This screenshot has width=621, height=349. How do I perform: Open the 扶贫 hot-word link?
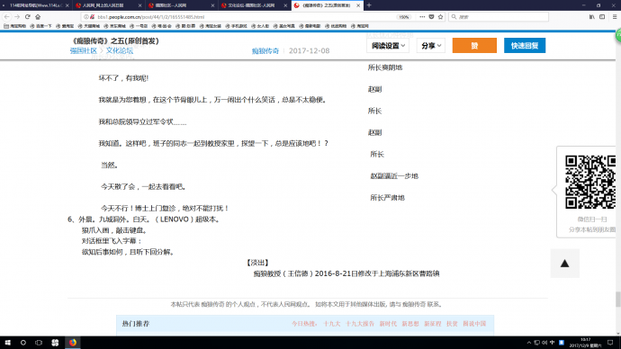point(452,324)
